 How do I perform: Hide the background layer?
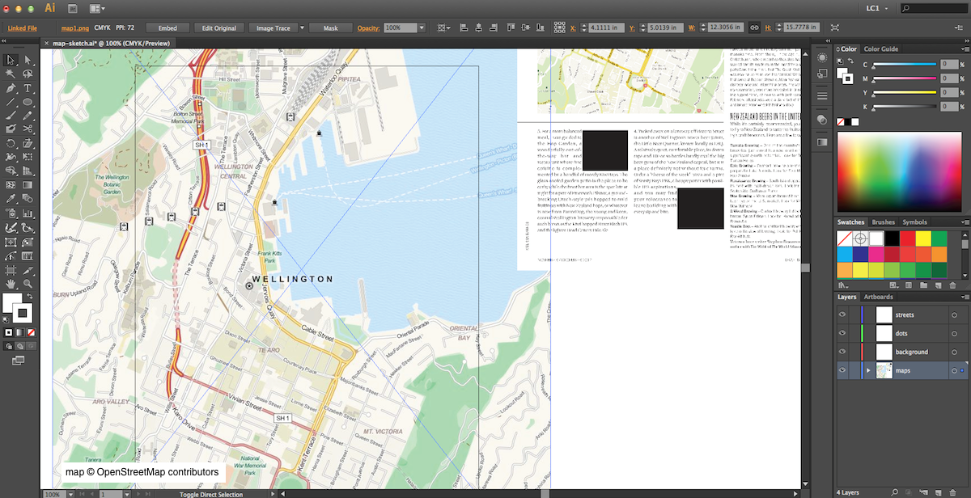[843, 352]
